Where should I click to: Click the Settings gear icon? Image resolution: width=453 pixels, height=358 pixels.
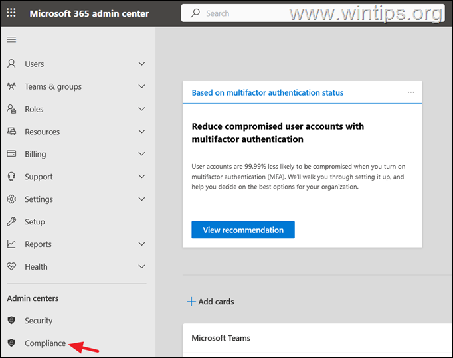[x=11, y=199]
